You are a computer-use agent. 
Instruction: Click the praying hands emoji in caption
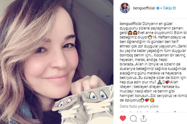point(160,82)
